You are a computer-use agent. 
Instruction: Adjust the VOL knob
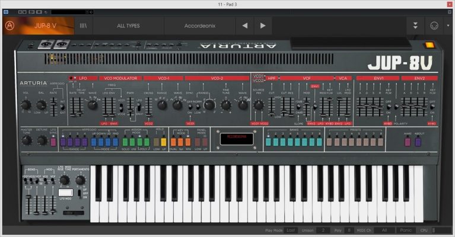point(26,105)
